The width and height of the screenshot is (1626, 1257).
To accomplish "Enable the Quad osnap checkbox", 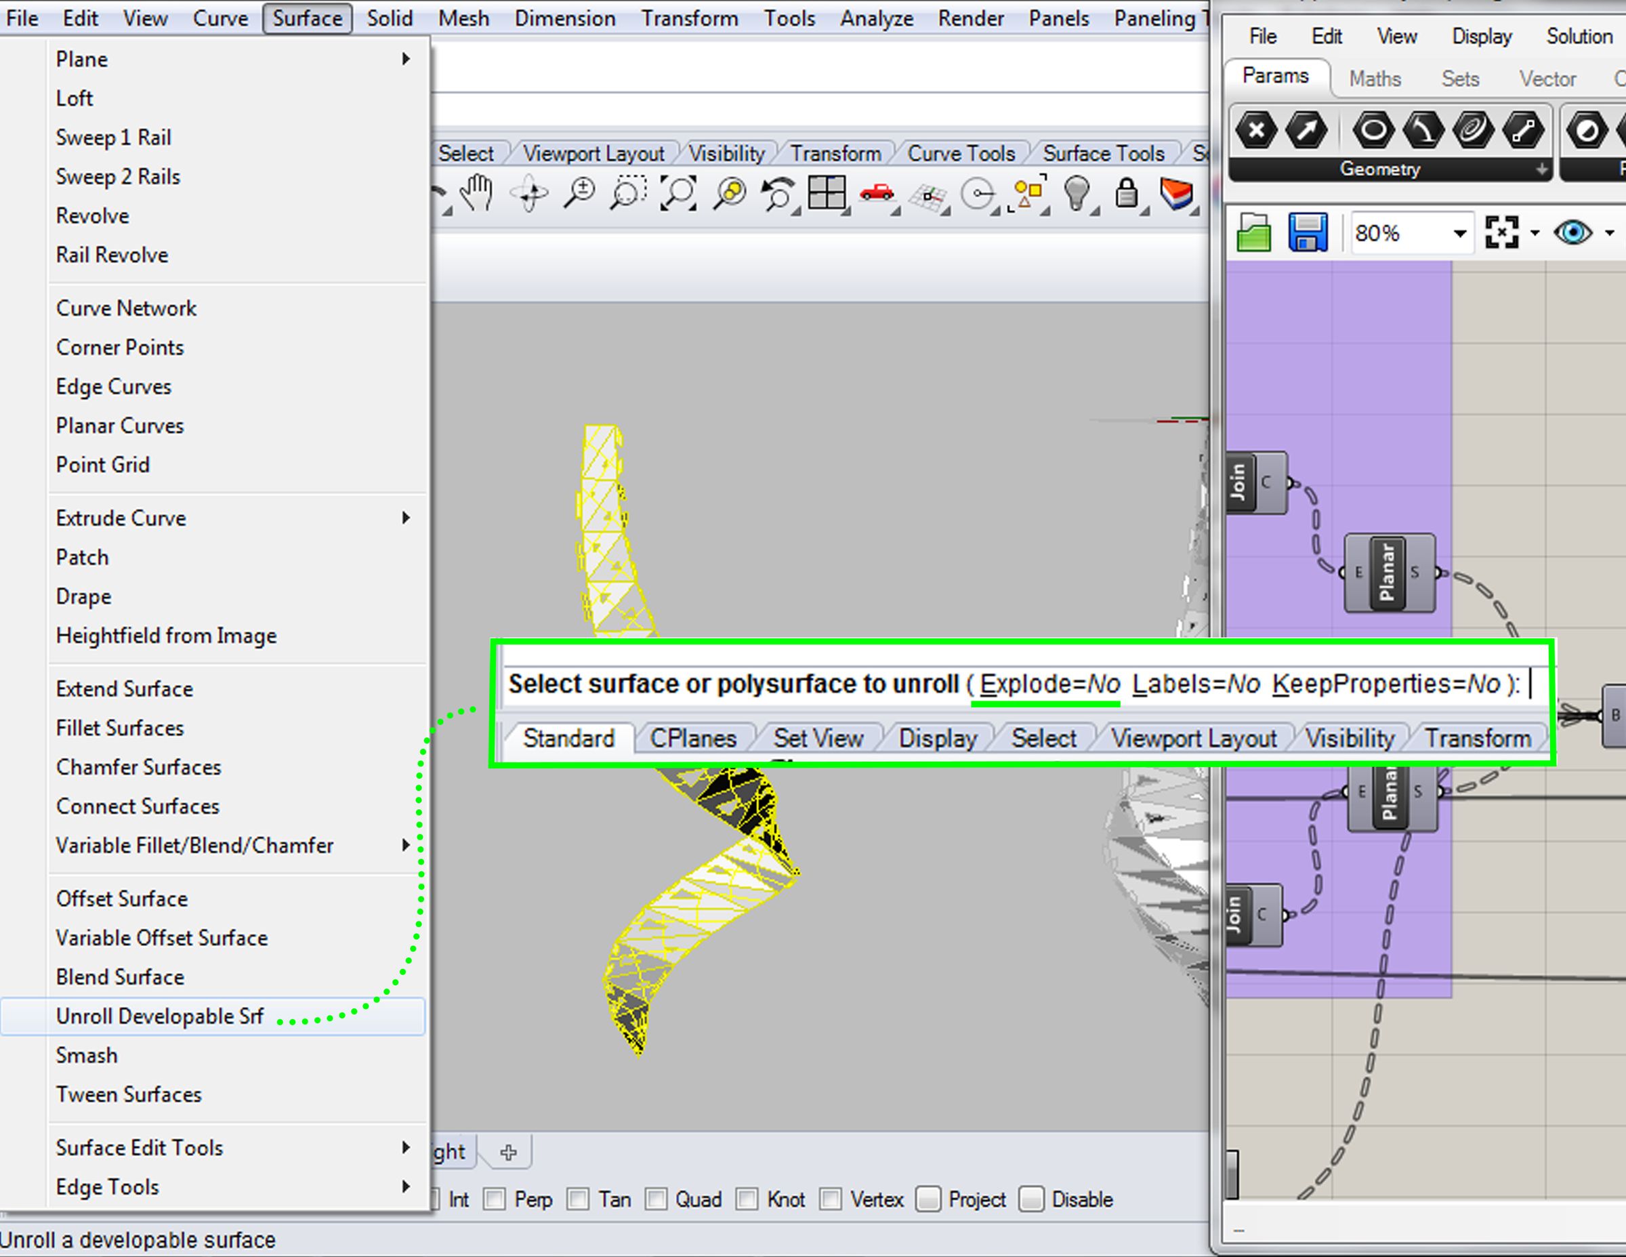I will (656, 1199).
